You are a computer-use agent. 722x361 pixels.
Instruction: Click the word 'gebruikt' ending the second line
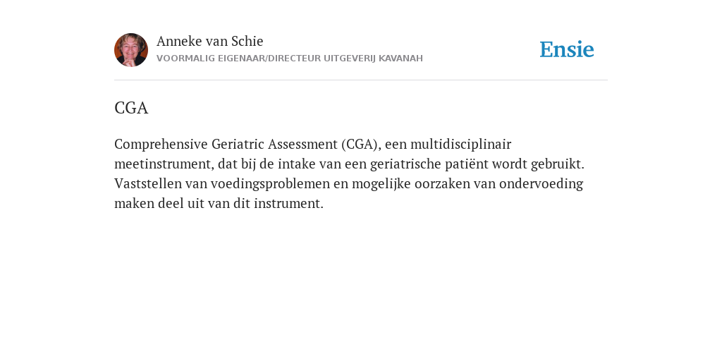[x=557, y=164]
